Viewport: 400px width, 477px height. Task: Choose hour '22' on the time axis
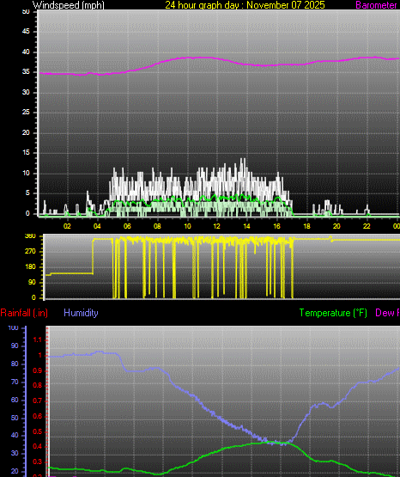(367, 226)
